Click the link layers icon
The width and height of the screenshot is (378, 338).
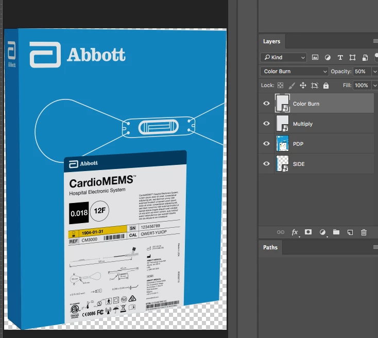tap(280, 232)
